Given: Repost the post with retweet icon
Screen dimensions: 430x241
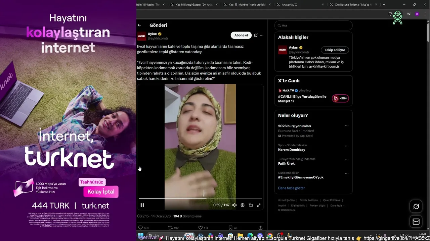Looking at the screenshot, I should point(170,228).
